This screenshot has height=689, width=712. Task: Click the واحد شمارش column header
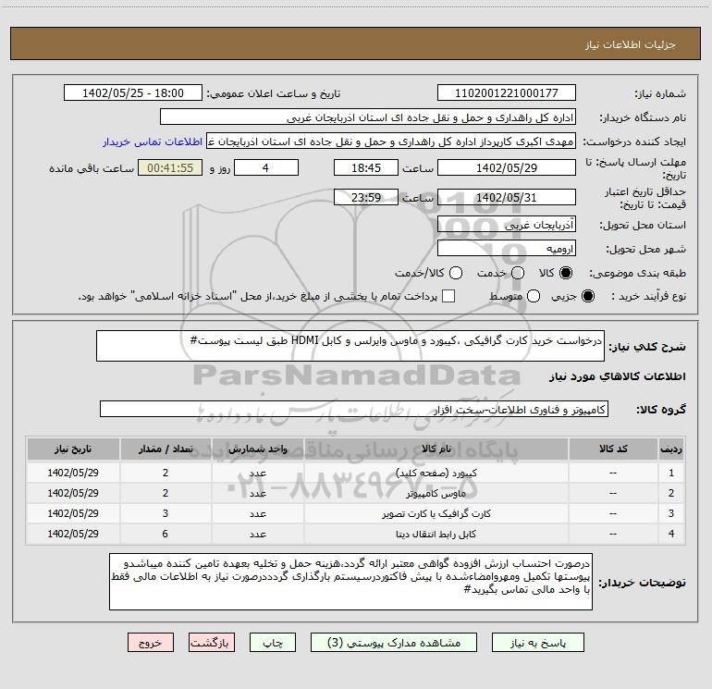(x=257, y=449)
